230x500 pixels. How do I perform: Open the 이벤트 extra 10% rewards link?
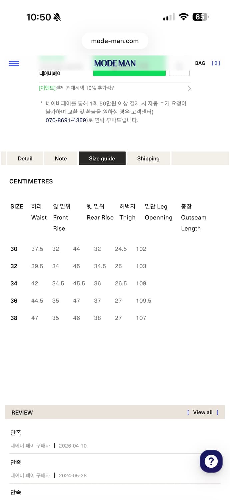tap(77, 88)
